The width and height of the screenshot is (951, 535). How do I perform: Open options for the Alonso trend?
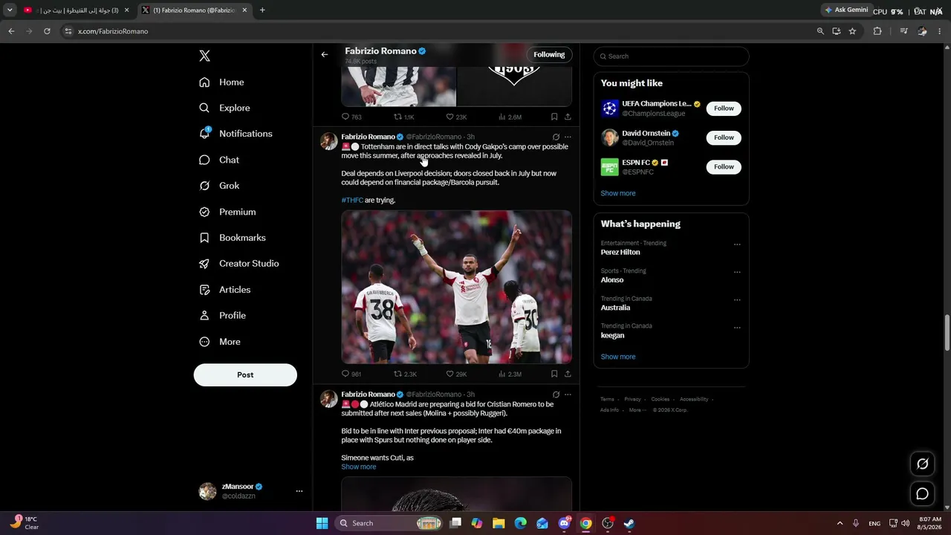click(x=737, y=272)
